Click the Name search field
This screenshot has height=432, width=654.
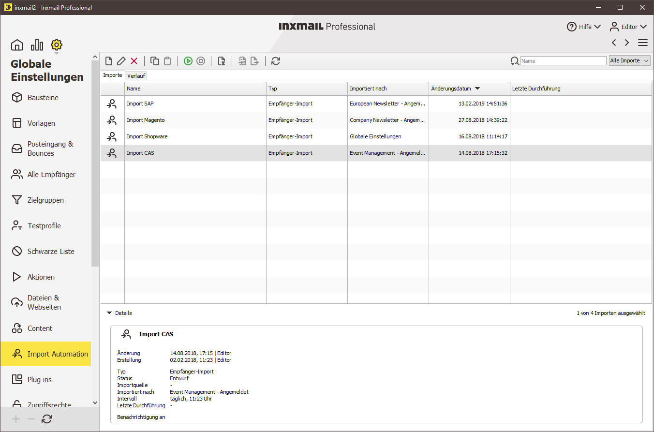click(564, 61)
